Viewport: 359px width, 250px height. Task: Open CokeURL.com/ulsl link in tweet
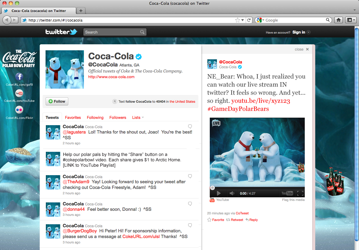(x=141, y=237)
